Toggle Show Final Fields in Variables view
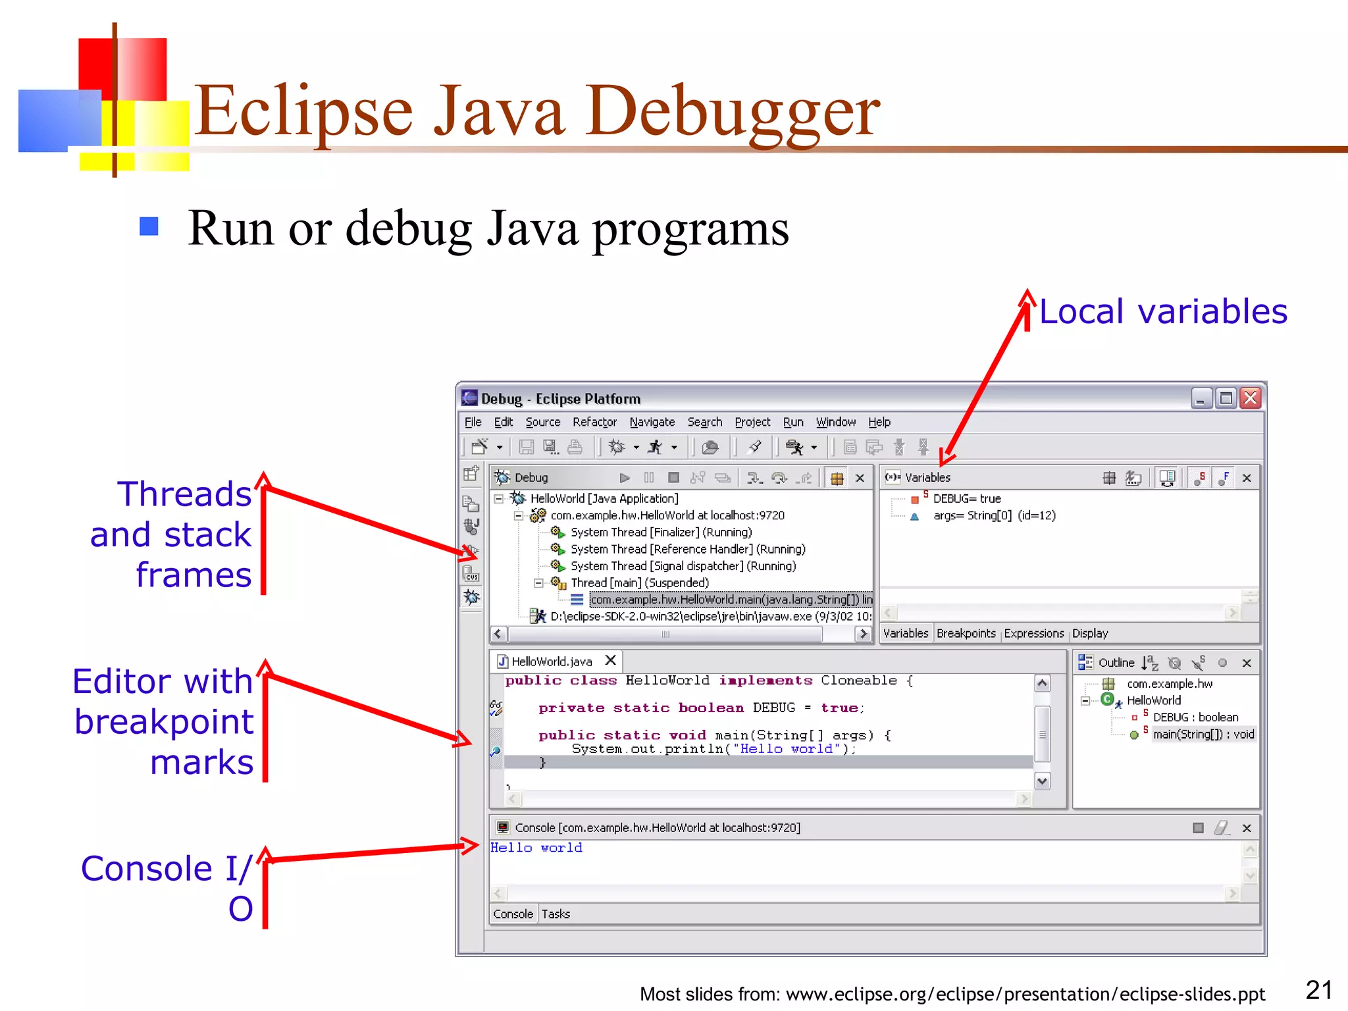Screen dimensions: 1348x1011 coord(1224,478)
